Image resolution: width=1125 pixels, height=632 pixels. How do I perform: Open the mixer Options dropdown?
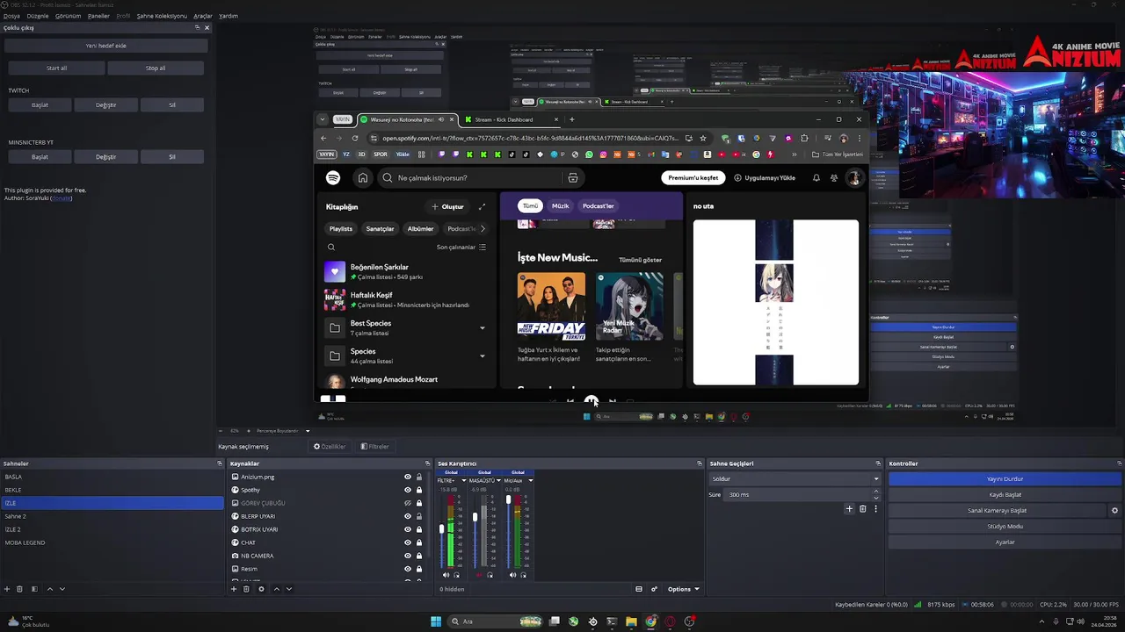pos(683,589)
